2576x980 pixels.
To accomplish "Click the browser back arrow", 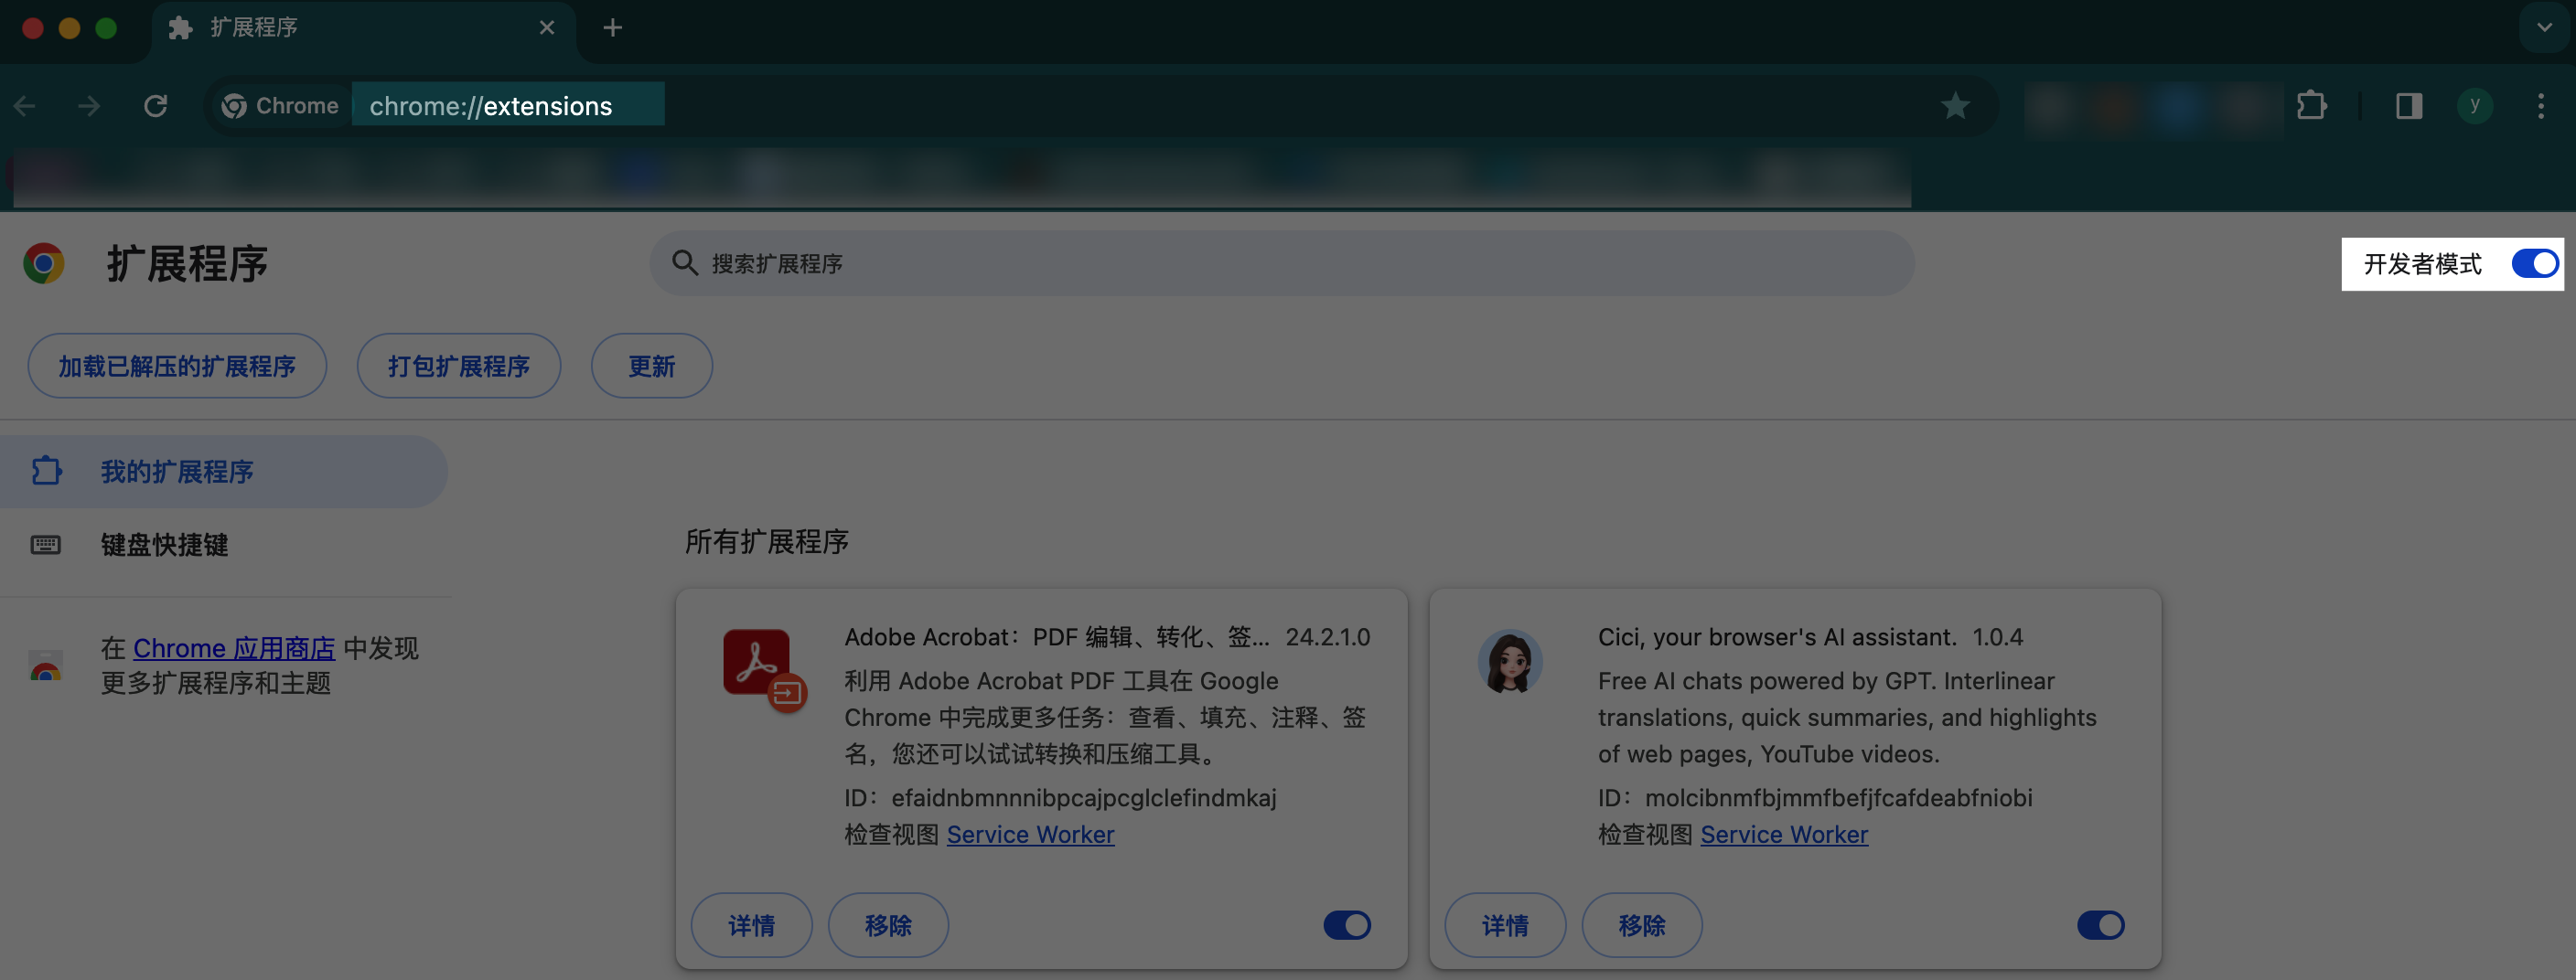I will [x=25, y=106].
